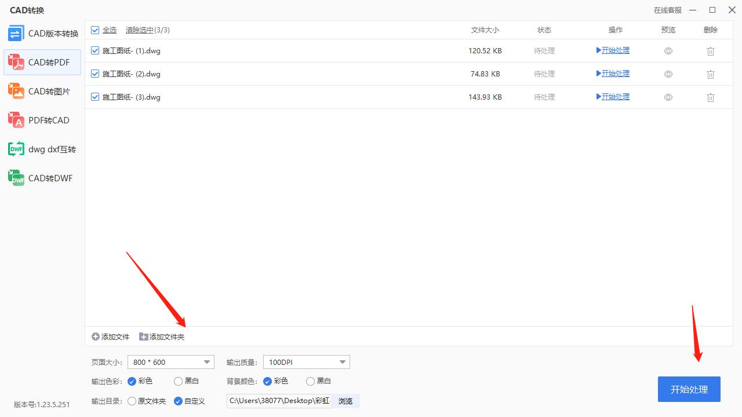Viewport: 742px width, 417px height.
Task: Click the file name 施工图纸- (2).dwg
Action: (132, 74)
